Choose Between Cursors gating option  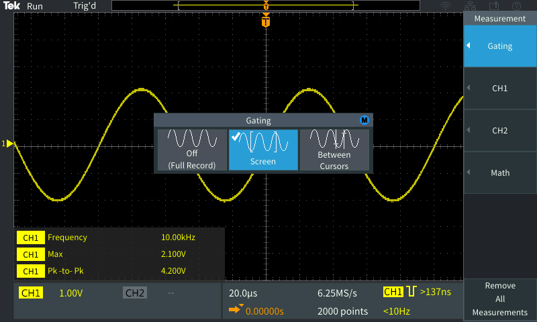coord(334,150)
